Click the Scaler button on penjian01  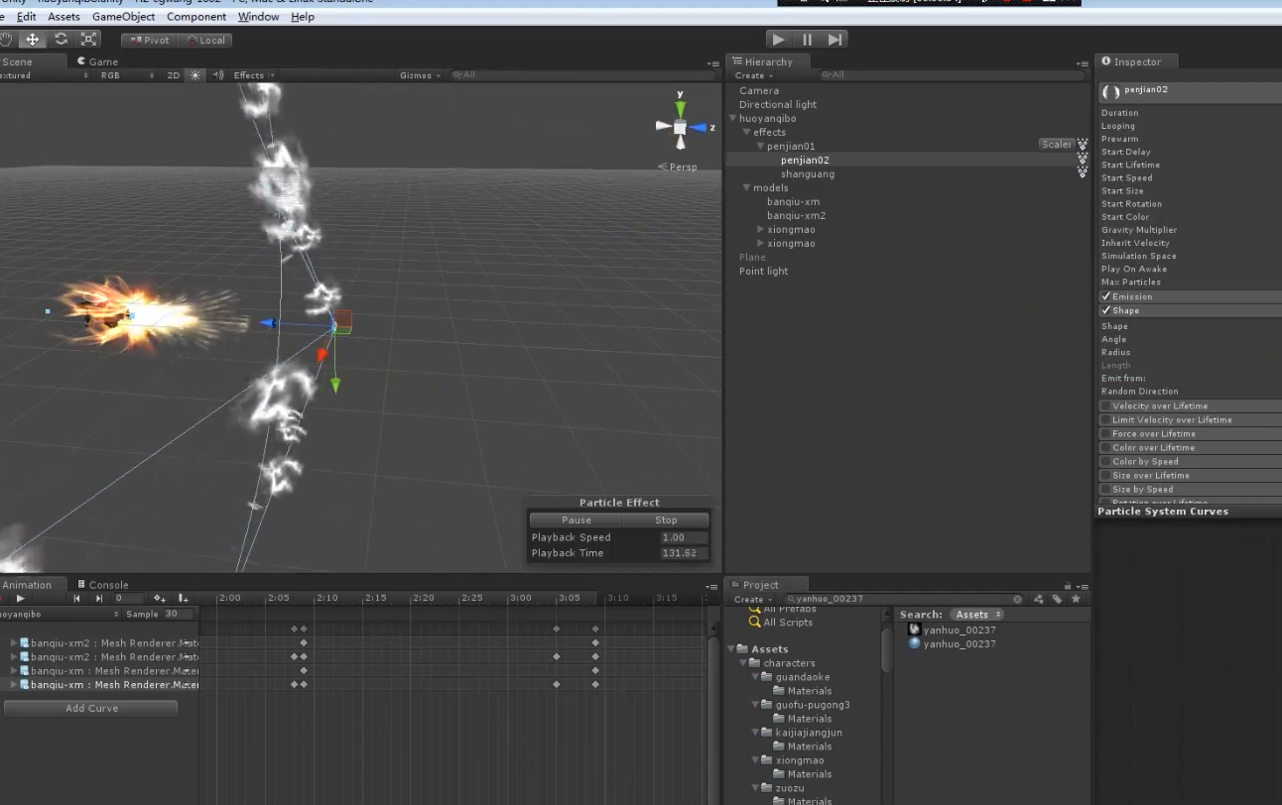coord(1056,145)
